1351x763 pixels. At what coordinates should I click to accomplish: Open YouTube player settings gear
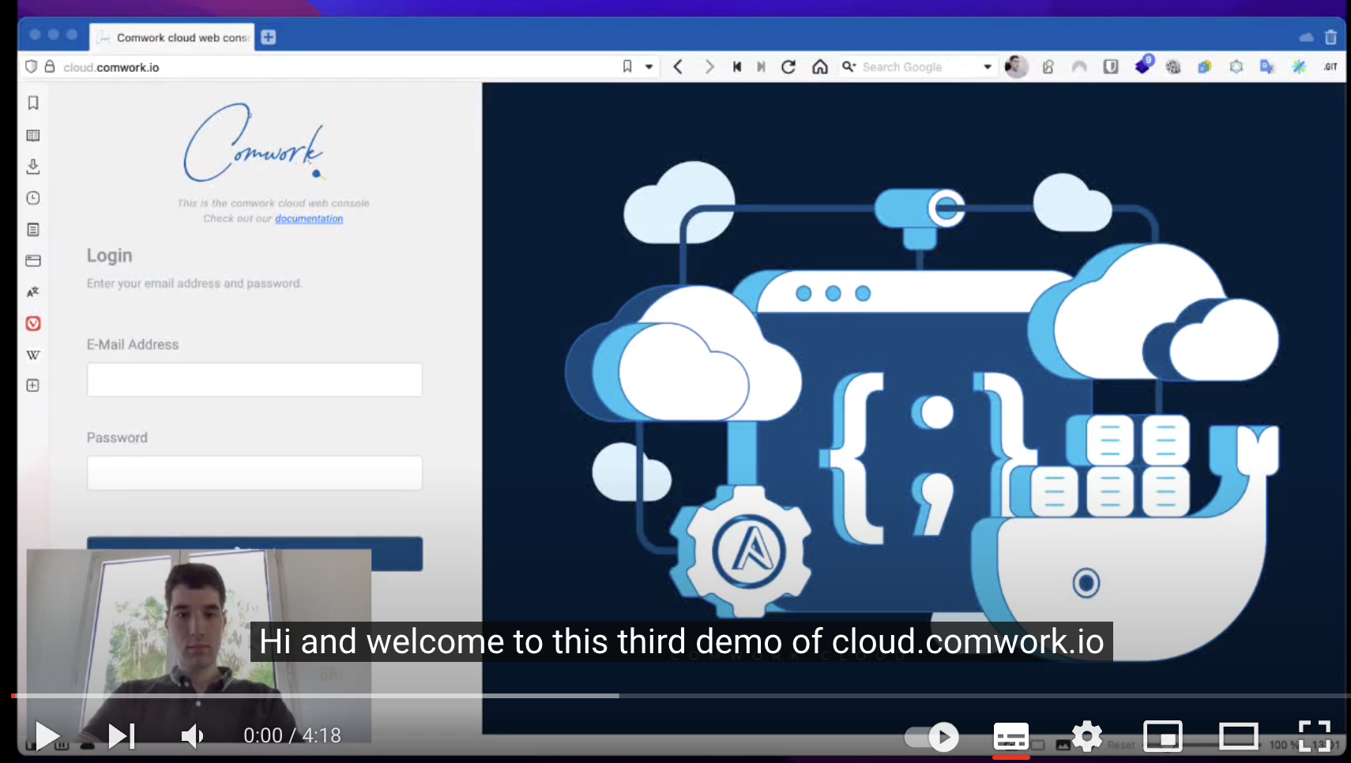point(1087,736)
